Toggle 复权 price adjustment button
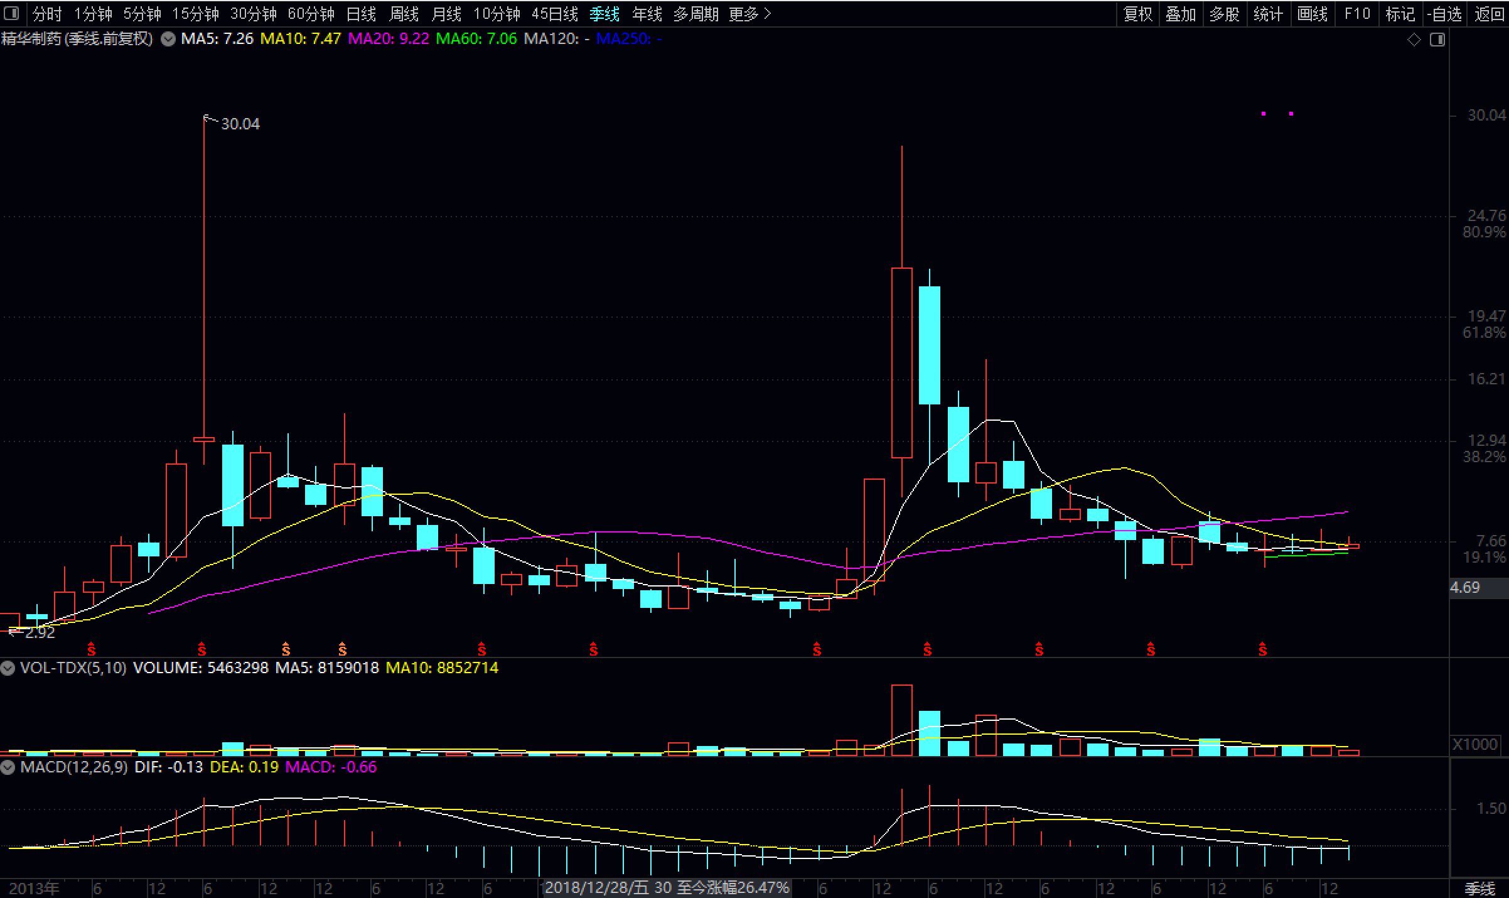This screenshot has width=1509, height=898. coord(1138,13)
